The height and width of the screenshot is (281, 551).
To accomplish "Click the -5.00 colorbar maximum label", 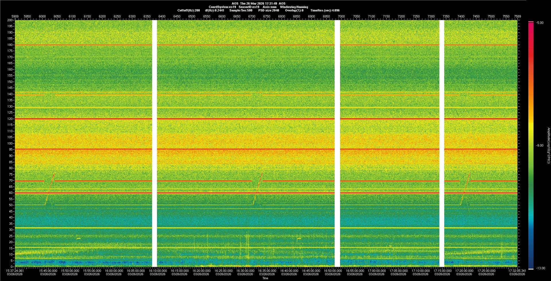I will [540, 23].
